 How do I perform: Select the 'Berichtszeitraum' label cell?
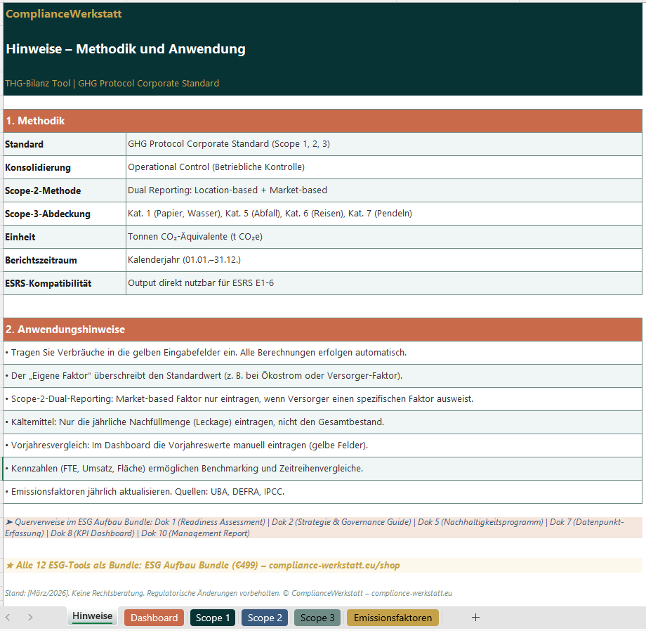coord(65,260)
